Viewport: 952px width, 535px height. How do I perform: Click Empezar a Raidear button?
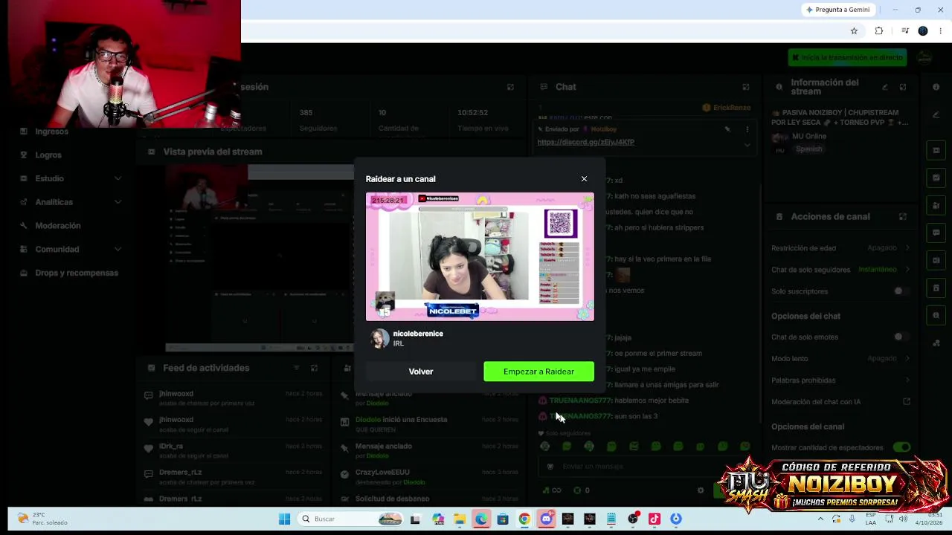tap(538, 372)
